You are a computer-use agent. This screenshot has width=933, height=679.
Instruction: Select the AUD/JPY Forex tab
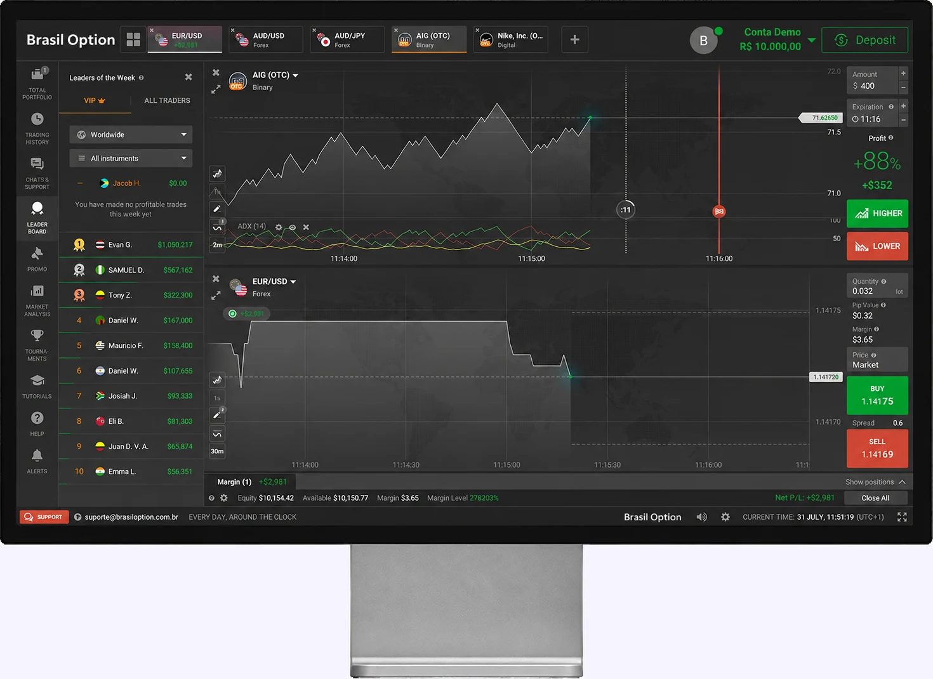348,39
